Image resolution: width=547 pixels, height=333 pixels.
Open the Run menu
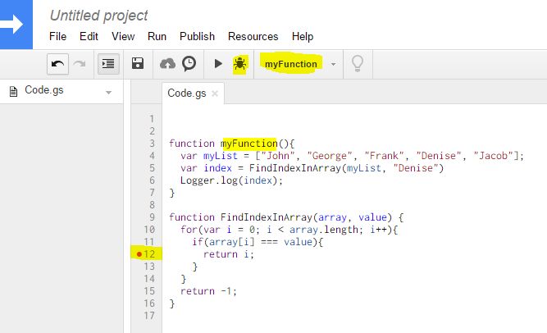[x=157, y=36]
